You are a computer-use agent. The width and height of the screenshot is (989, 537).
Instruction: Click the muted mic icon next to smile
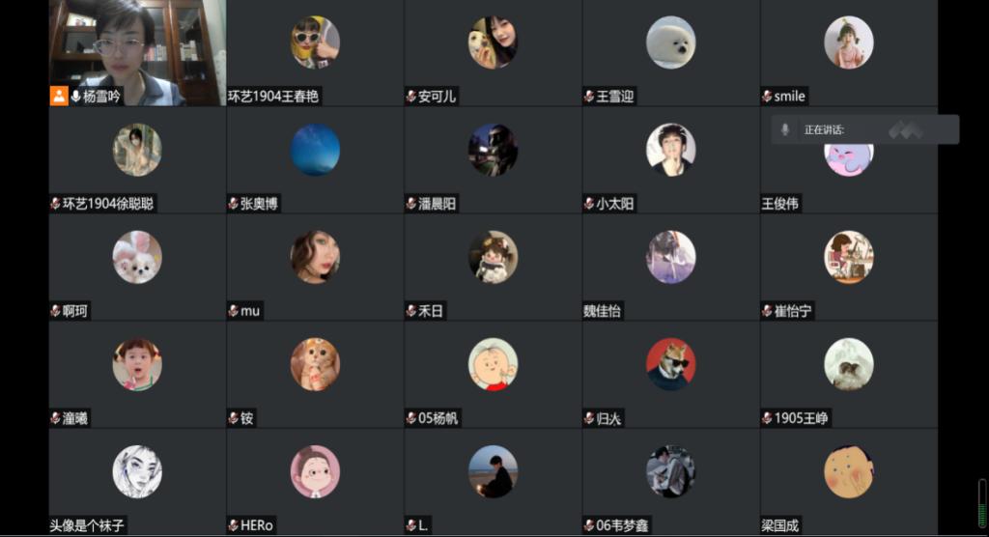point(767,96)
